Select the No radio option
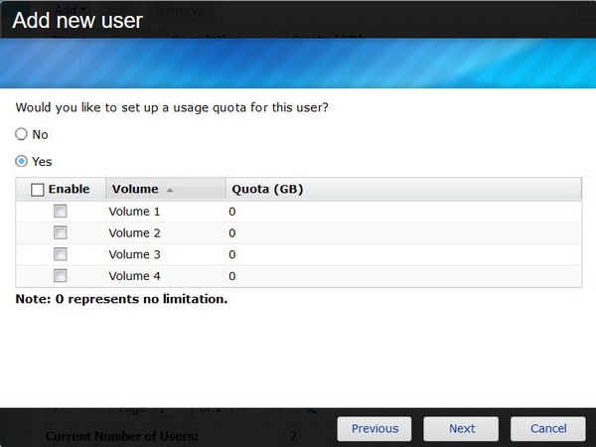 pos(21,134)
